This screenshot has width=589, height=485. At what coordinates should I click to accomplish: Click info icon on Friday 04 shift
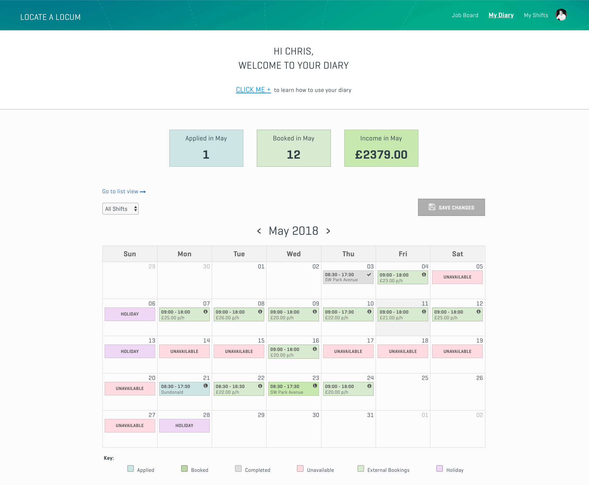424,274
